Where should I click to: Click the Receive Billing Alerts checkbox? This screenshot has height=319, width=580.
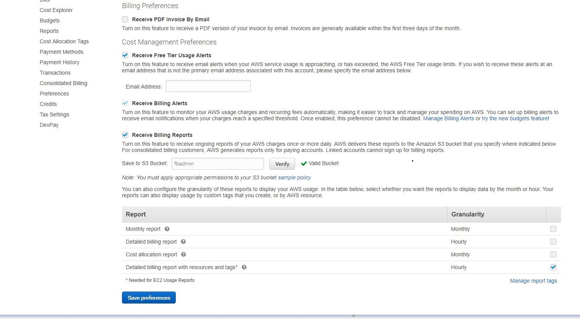click(x=125, y=103)
